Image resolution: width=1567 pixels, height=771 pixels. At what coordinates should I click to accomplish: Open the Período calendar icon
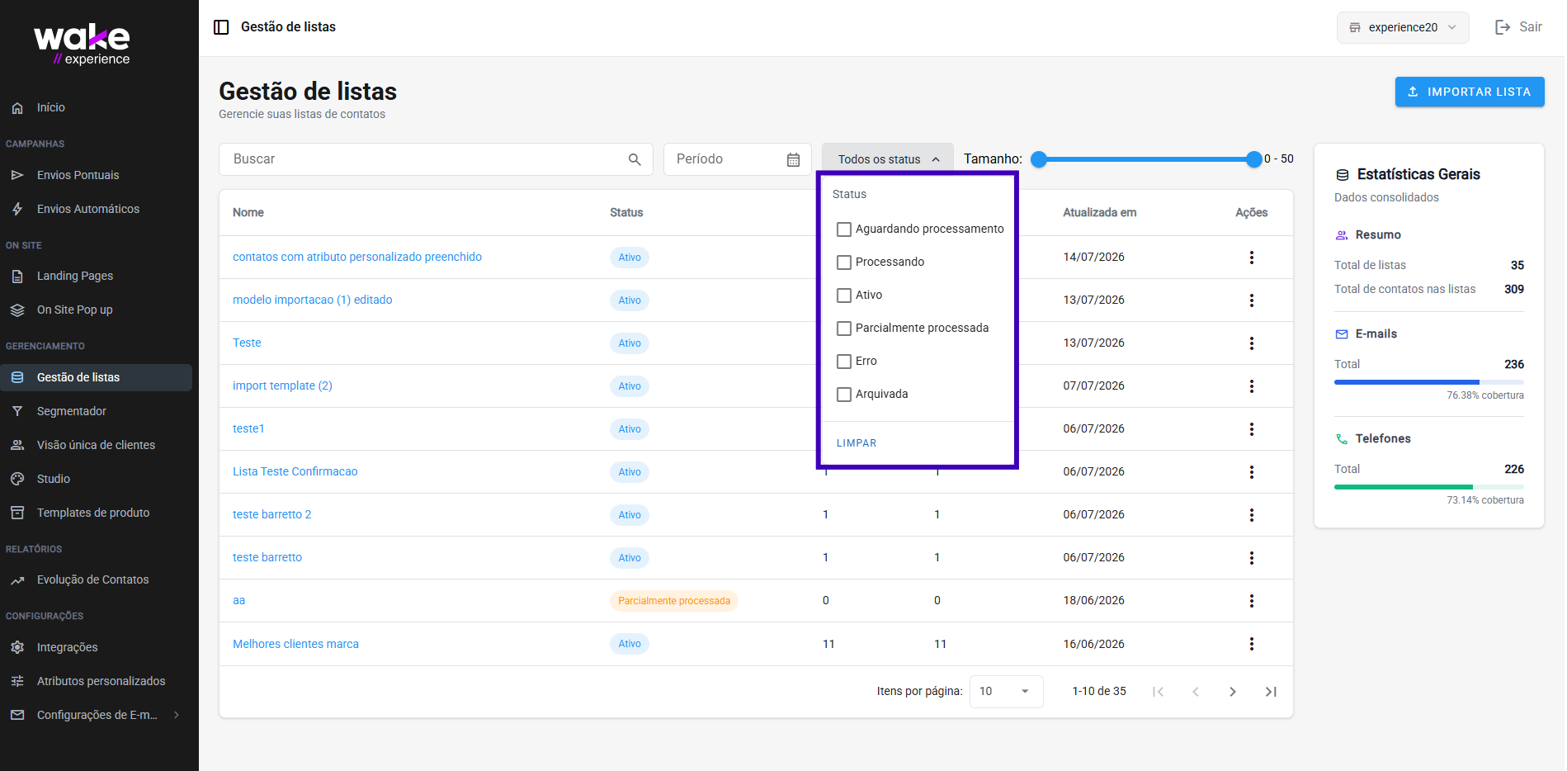[x=793, y=159]
